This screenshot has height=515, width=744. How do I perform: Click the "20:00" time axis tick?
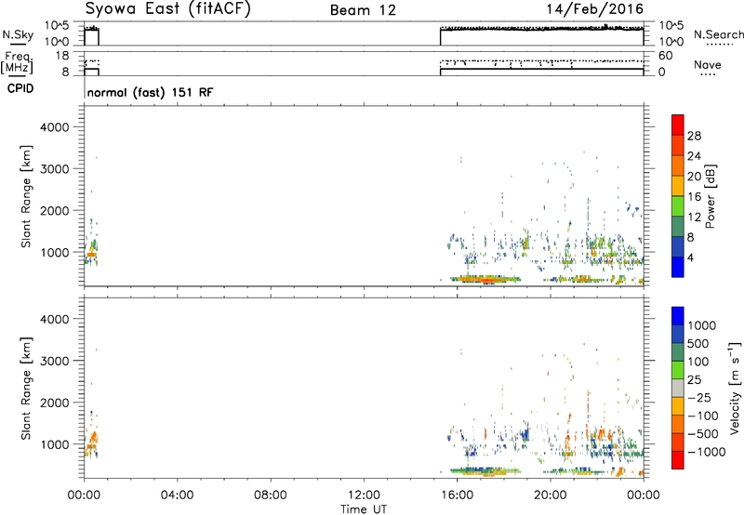tap(551, 495)
